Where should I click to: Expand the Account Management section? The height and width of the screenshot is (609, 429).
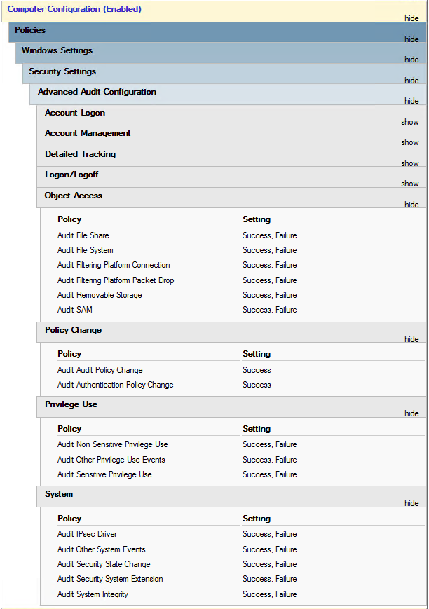point(410,142)
